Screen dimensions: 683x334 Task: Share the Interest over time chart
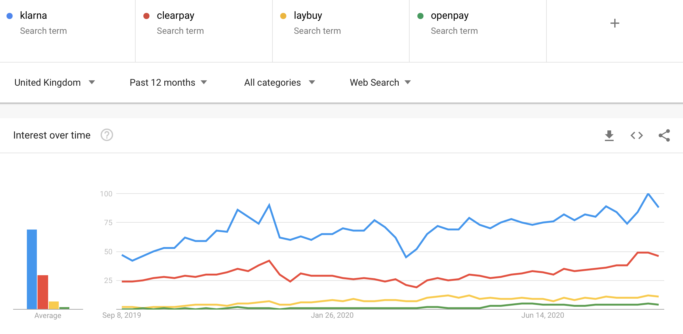(x=664, y=135)
